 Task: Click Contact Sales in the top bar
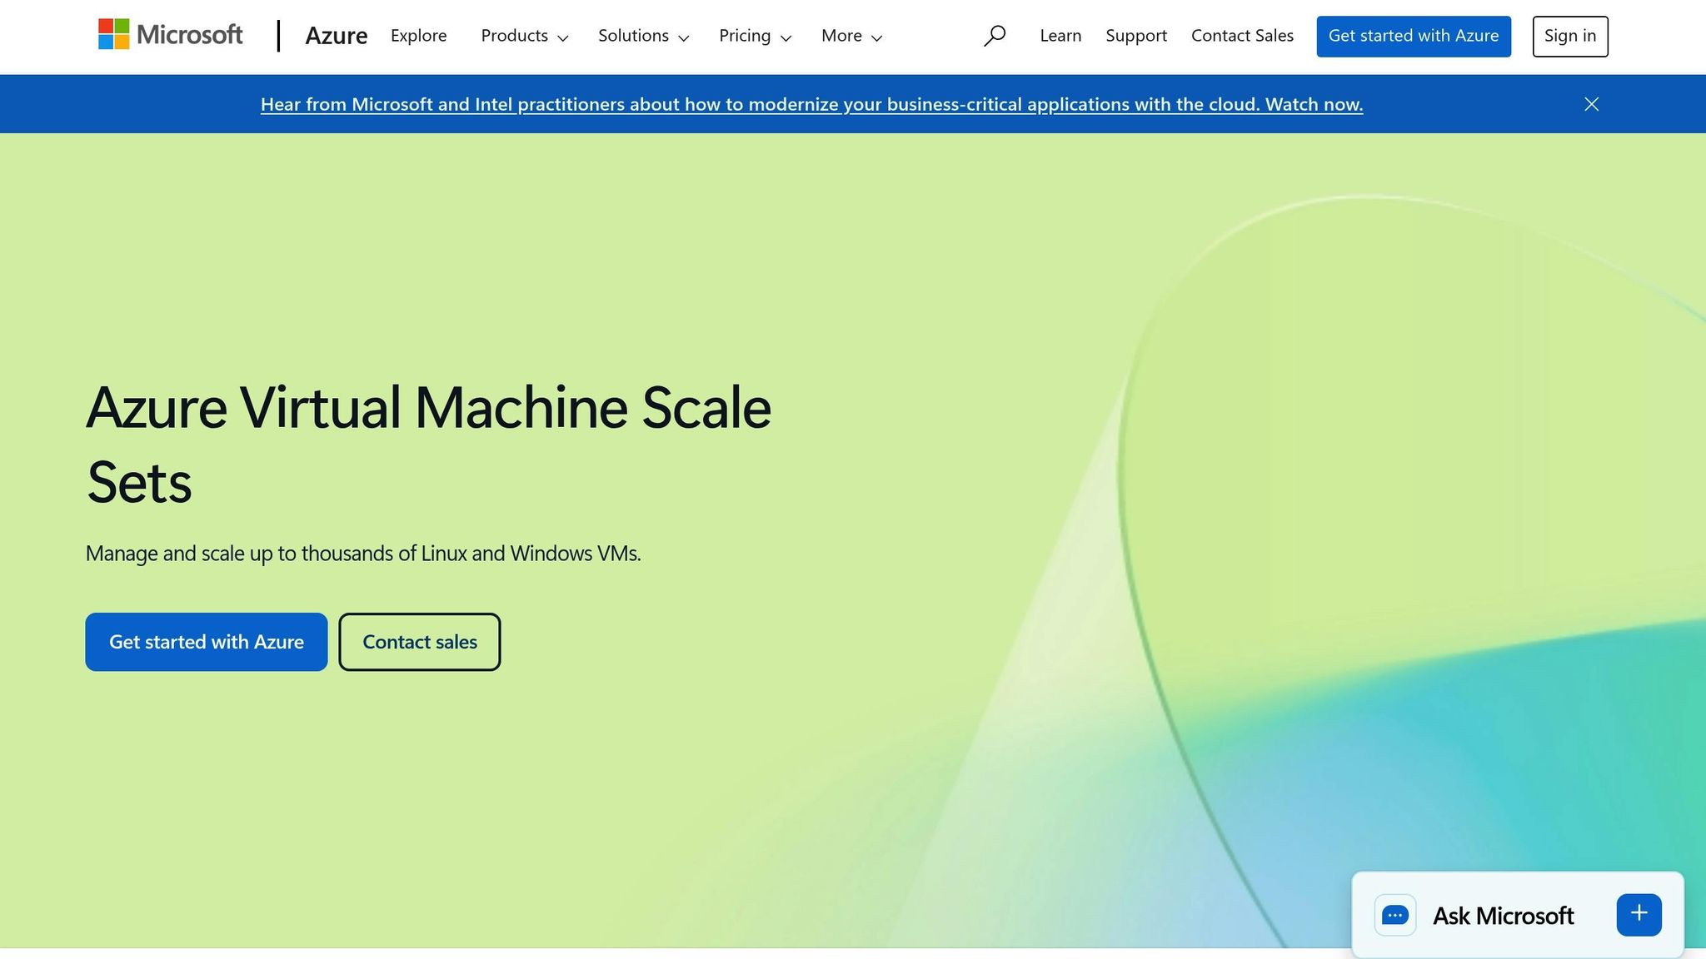click(x=1242, y=36)
